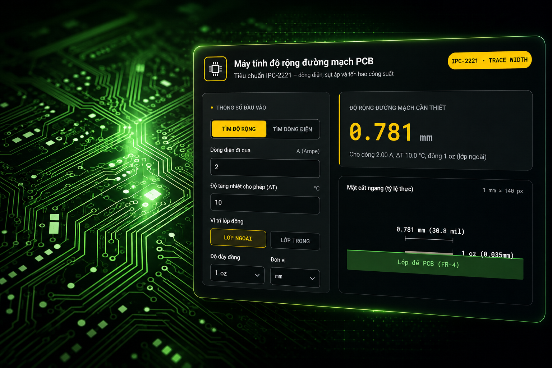Select the Lớp ngoài copper layer option
This screenshot has width=552, height=368.
pyautogui.click(x=238, y=238)
